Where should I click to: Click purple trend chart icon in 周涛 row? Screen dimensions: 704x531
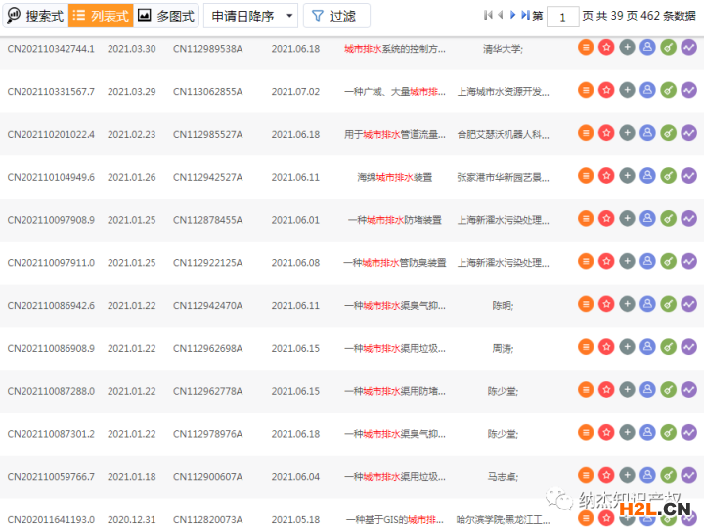(688, 347)
